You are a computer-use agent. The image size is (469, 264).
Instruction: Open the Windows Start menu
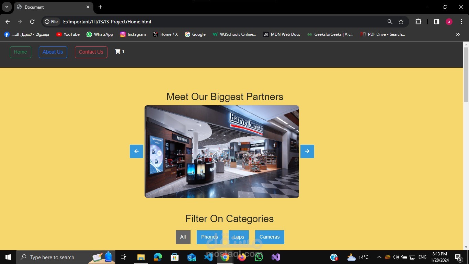(x=8, y=257)
